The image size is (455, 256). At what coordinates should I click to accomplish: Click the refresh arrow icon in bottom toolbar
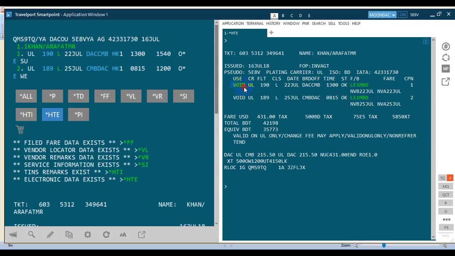pyautogui.click(x=106, y=235)
